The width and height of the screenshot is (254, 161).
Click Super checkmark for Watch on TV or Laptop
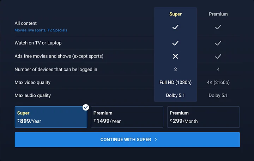175,43
